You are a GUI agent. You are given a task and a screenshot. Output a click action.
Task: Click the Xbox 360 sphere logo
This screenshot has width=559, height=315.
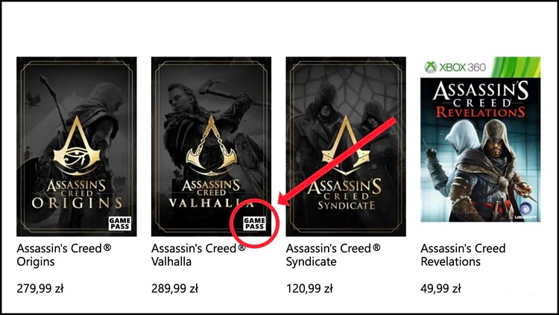click(x=430, y=67)
